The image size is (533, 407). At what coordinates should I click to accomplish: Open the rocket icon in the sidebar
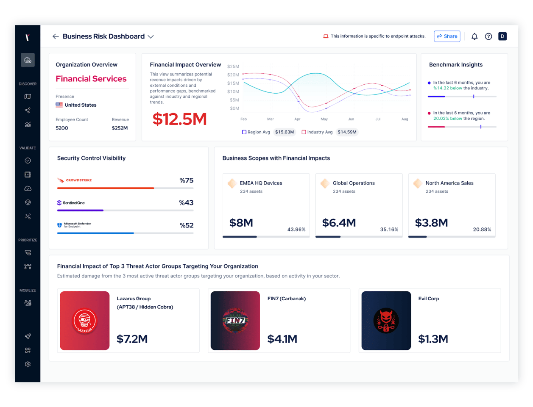coord(28,336)
